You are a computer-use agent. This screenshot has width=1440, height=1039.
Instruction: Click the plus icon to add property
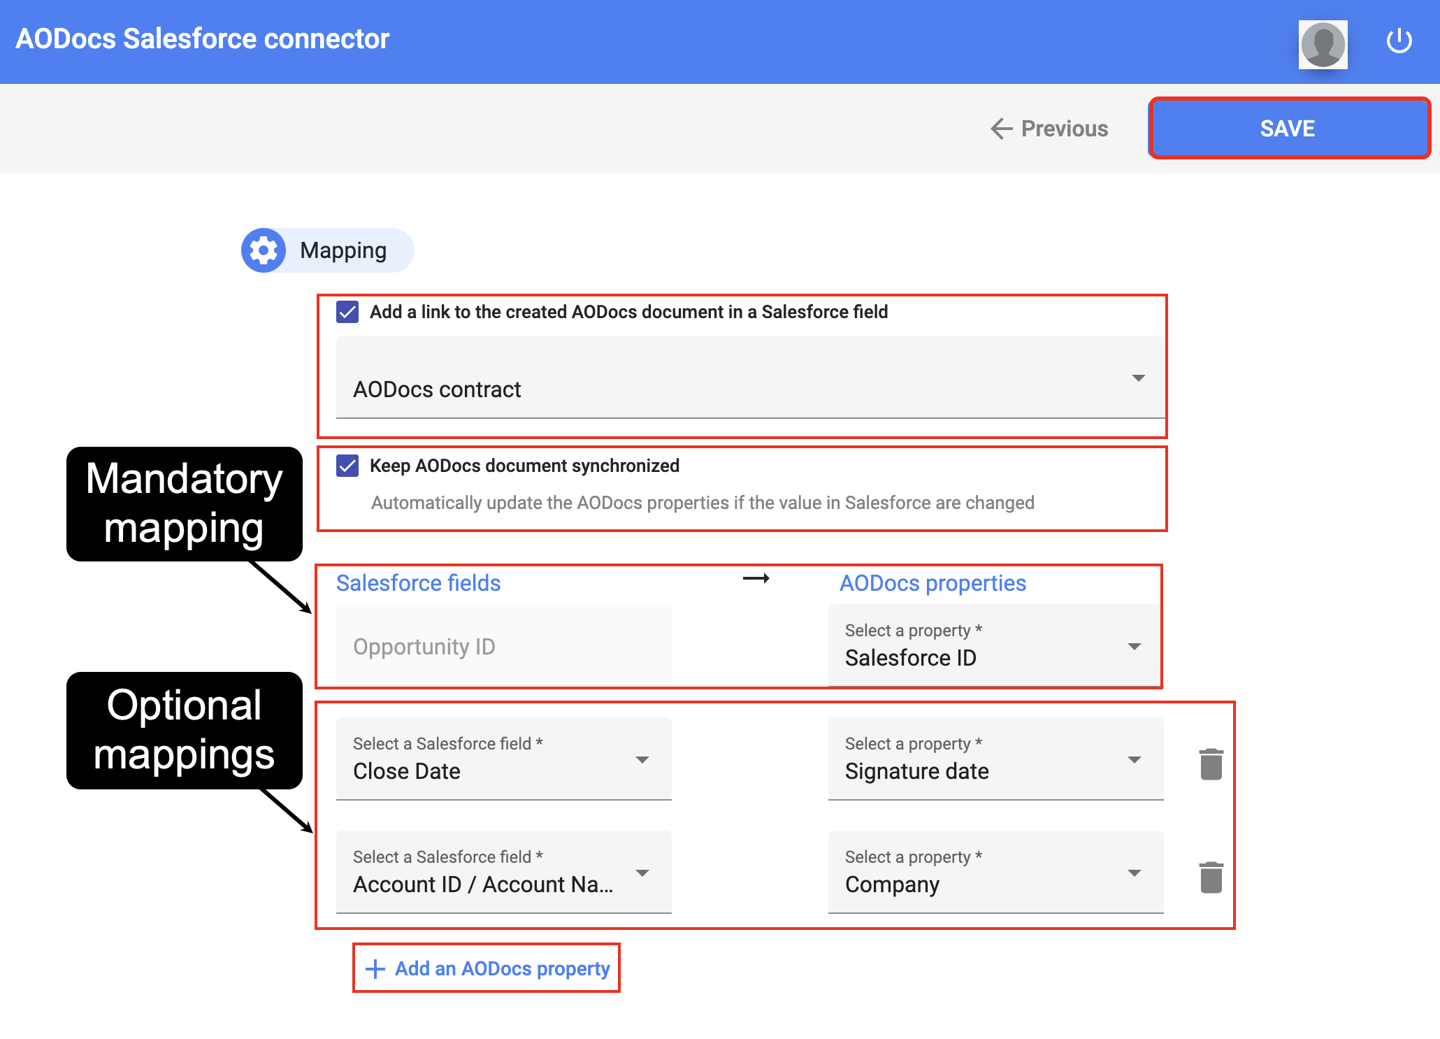pos(375,968)
